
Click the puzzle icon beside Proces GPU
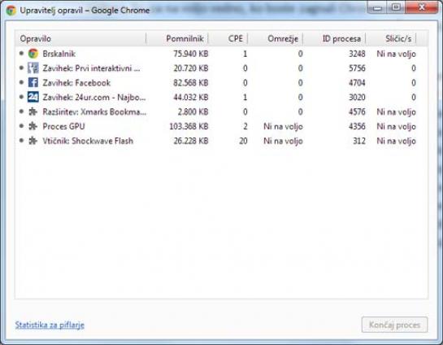(33, 126)
